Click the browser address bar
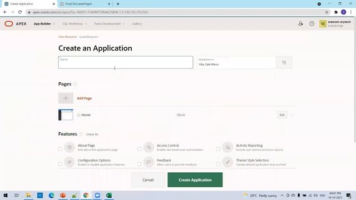Image resolution: width=356 pixels, height=200 pixels. pos(175,12)
